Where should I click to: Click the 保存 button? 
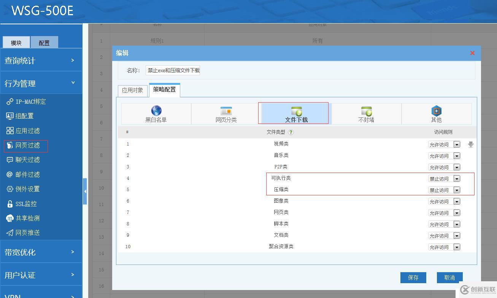point(413,277)
